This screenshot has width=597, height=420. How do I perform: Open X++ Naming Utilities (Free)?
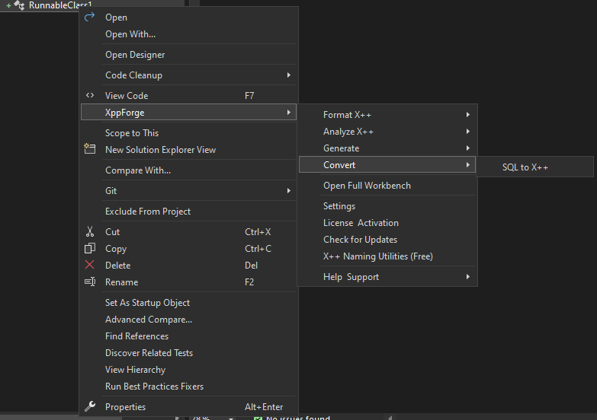pyautogui.click(x=387, y=256)
